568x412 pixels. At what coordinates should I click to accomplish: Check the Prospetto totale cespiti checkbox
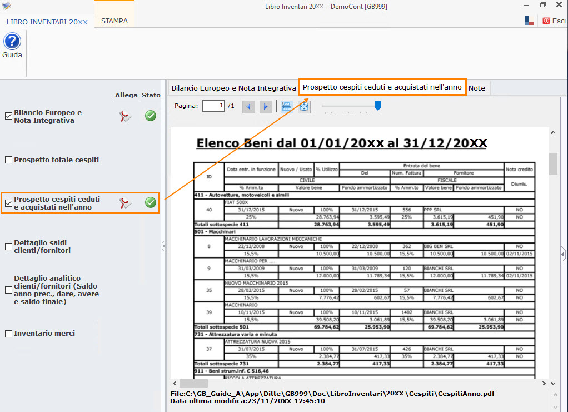click(x=8, y=160)
